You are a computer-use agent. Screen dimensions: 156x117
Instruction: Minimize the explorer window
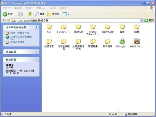(144, 3)
